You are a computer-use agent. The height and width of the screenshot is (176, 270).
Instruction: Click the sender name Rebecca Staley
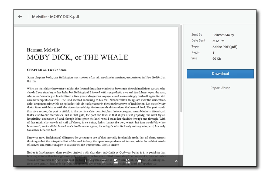[223, 35]
